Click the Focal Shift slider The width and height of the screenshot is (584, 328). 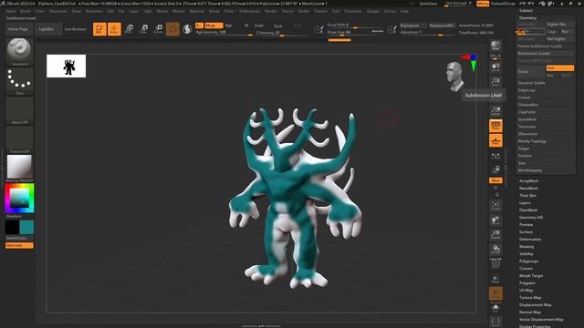point(356,25)
